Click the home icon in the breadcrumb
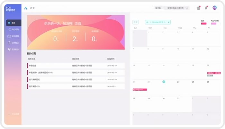The width and height of the screenshot is (225, 129). [26, 8]
